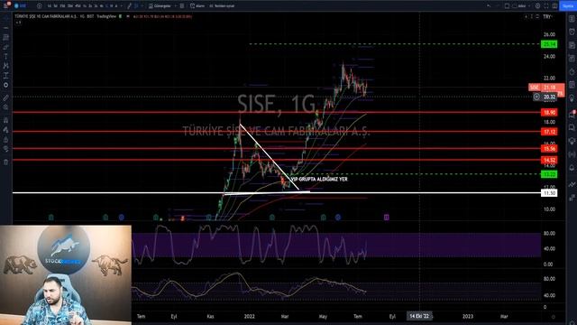Open the SISE symbol search box
This screenshot has width=577, height=325.
(22, 6)
